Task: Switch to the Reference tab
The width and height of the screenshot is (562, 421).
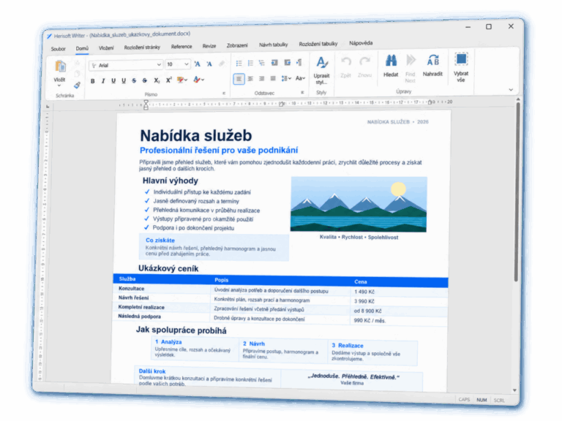Action: 181,47
